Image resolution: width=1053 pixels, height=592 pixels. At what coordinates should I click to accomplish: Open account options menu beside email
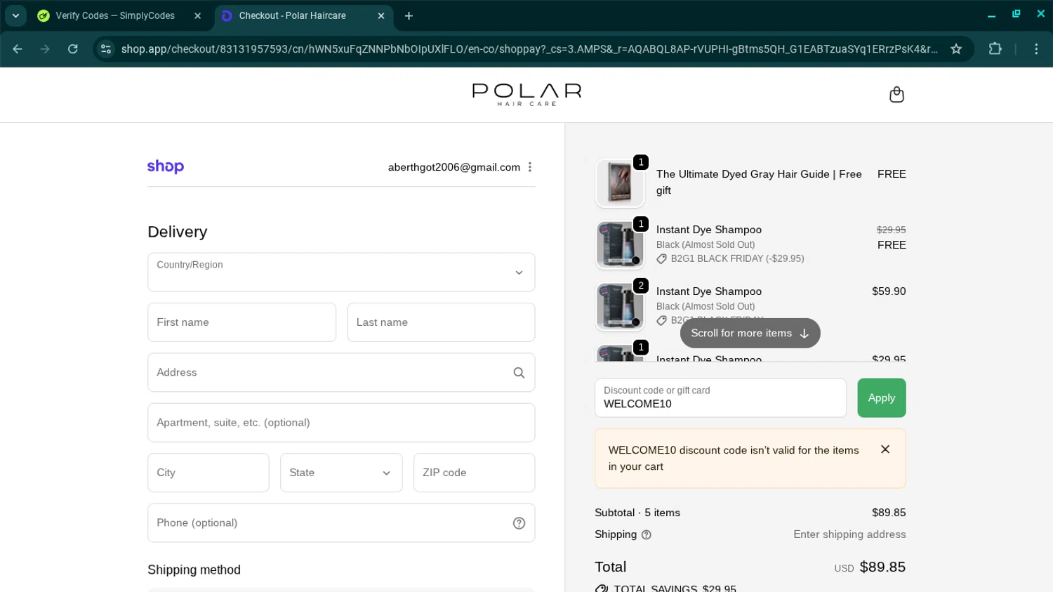click(530, 167)
